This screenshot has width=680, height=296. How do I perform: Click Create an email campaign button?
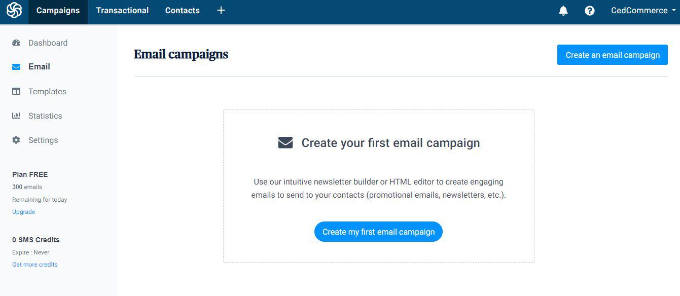pyautogui.click(x=613, y=55)
